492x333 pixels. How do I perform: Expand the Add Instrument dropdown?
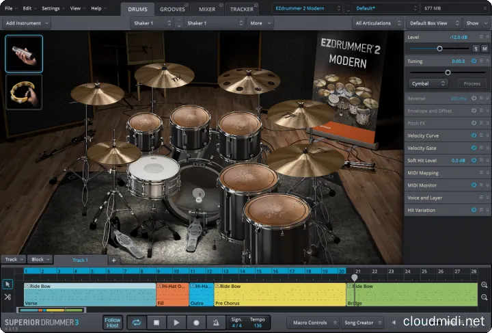pos(29,23)
